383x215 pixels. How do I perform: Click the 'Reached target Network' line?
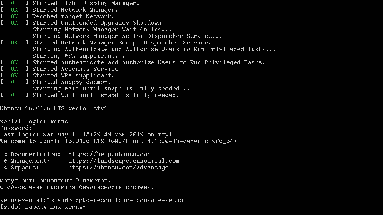73,16
